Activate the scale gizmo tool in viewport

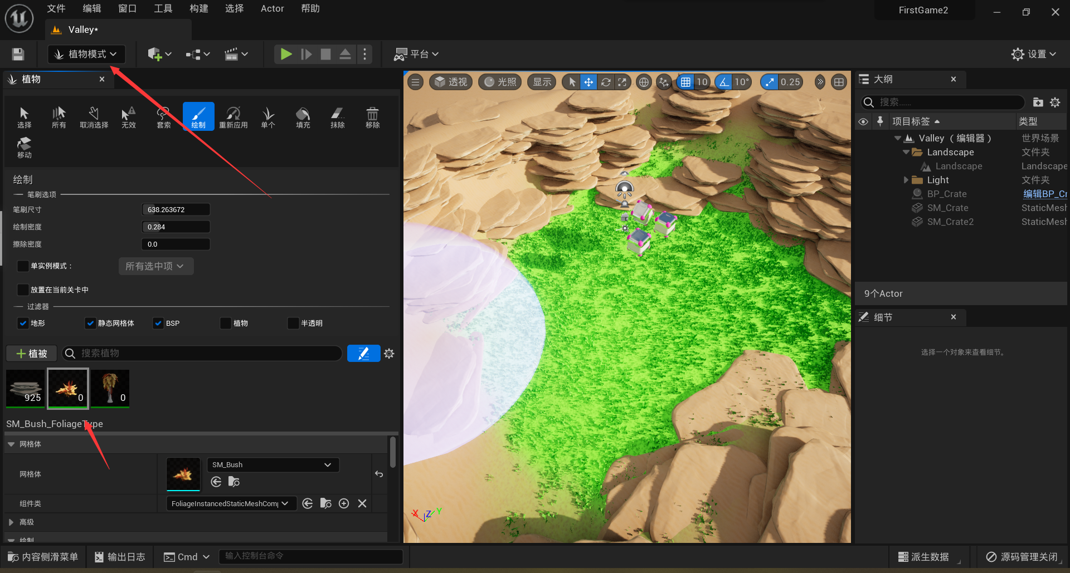pyautogui.click(x=622, y=82)
